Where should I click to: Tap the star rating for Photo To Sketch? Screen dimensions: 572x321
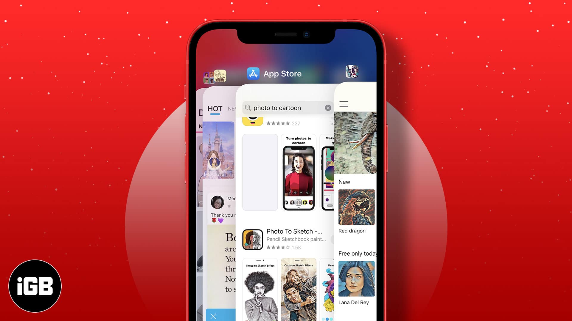(277, 247)
